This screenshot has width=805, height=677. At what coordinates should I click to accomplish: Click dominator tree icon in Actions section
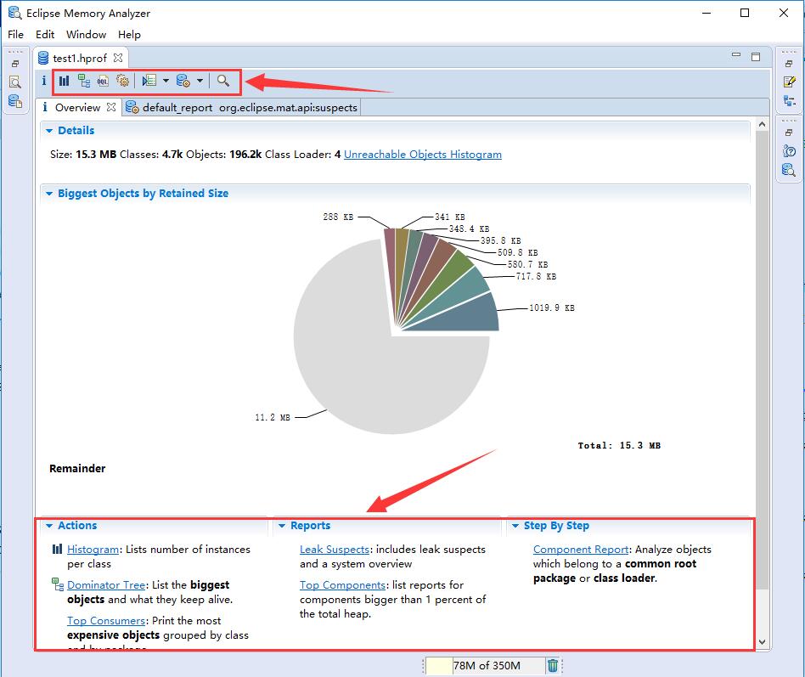point(58,584)
